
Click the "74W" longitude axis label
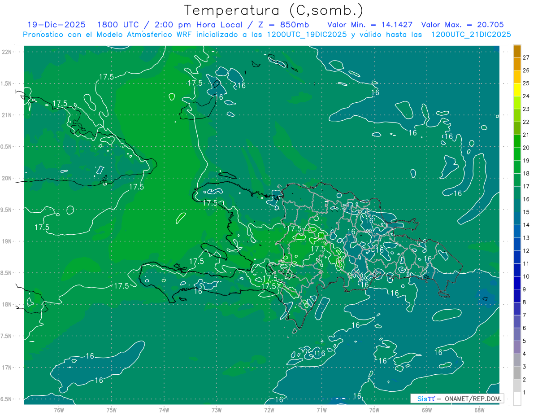click(x=164, y=410)
